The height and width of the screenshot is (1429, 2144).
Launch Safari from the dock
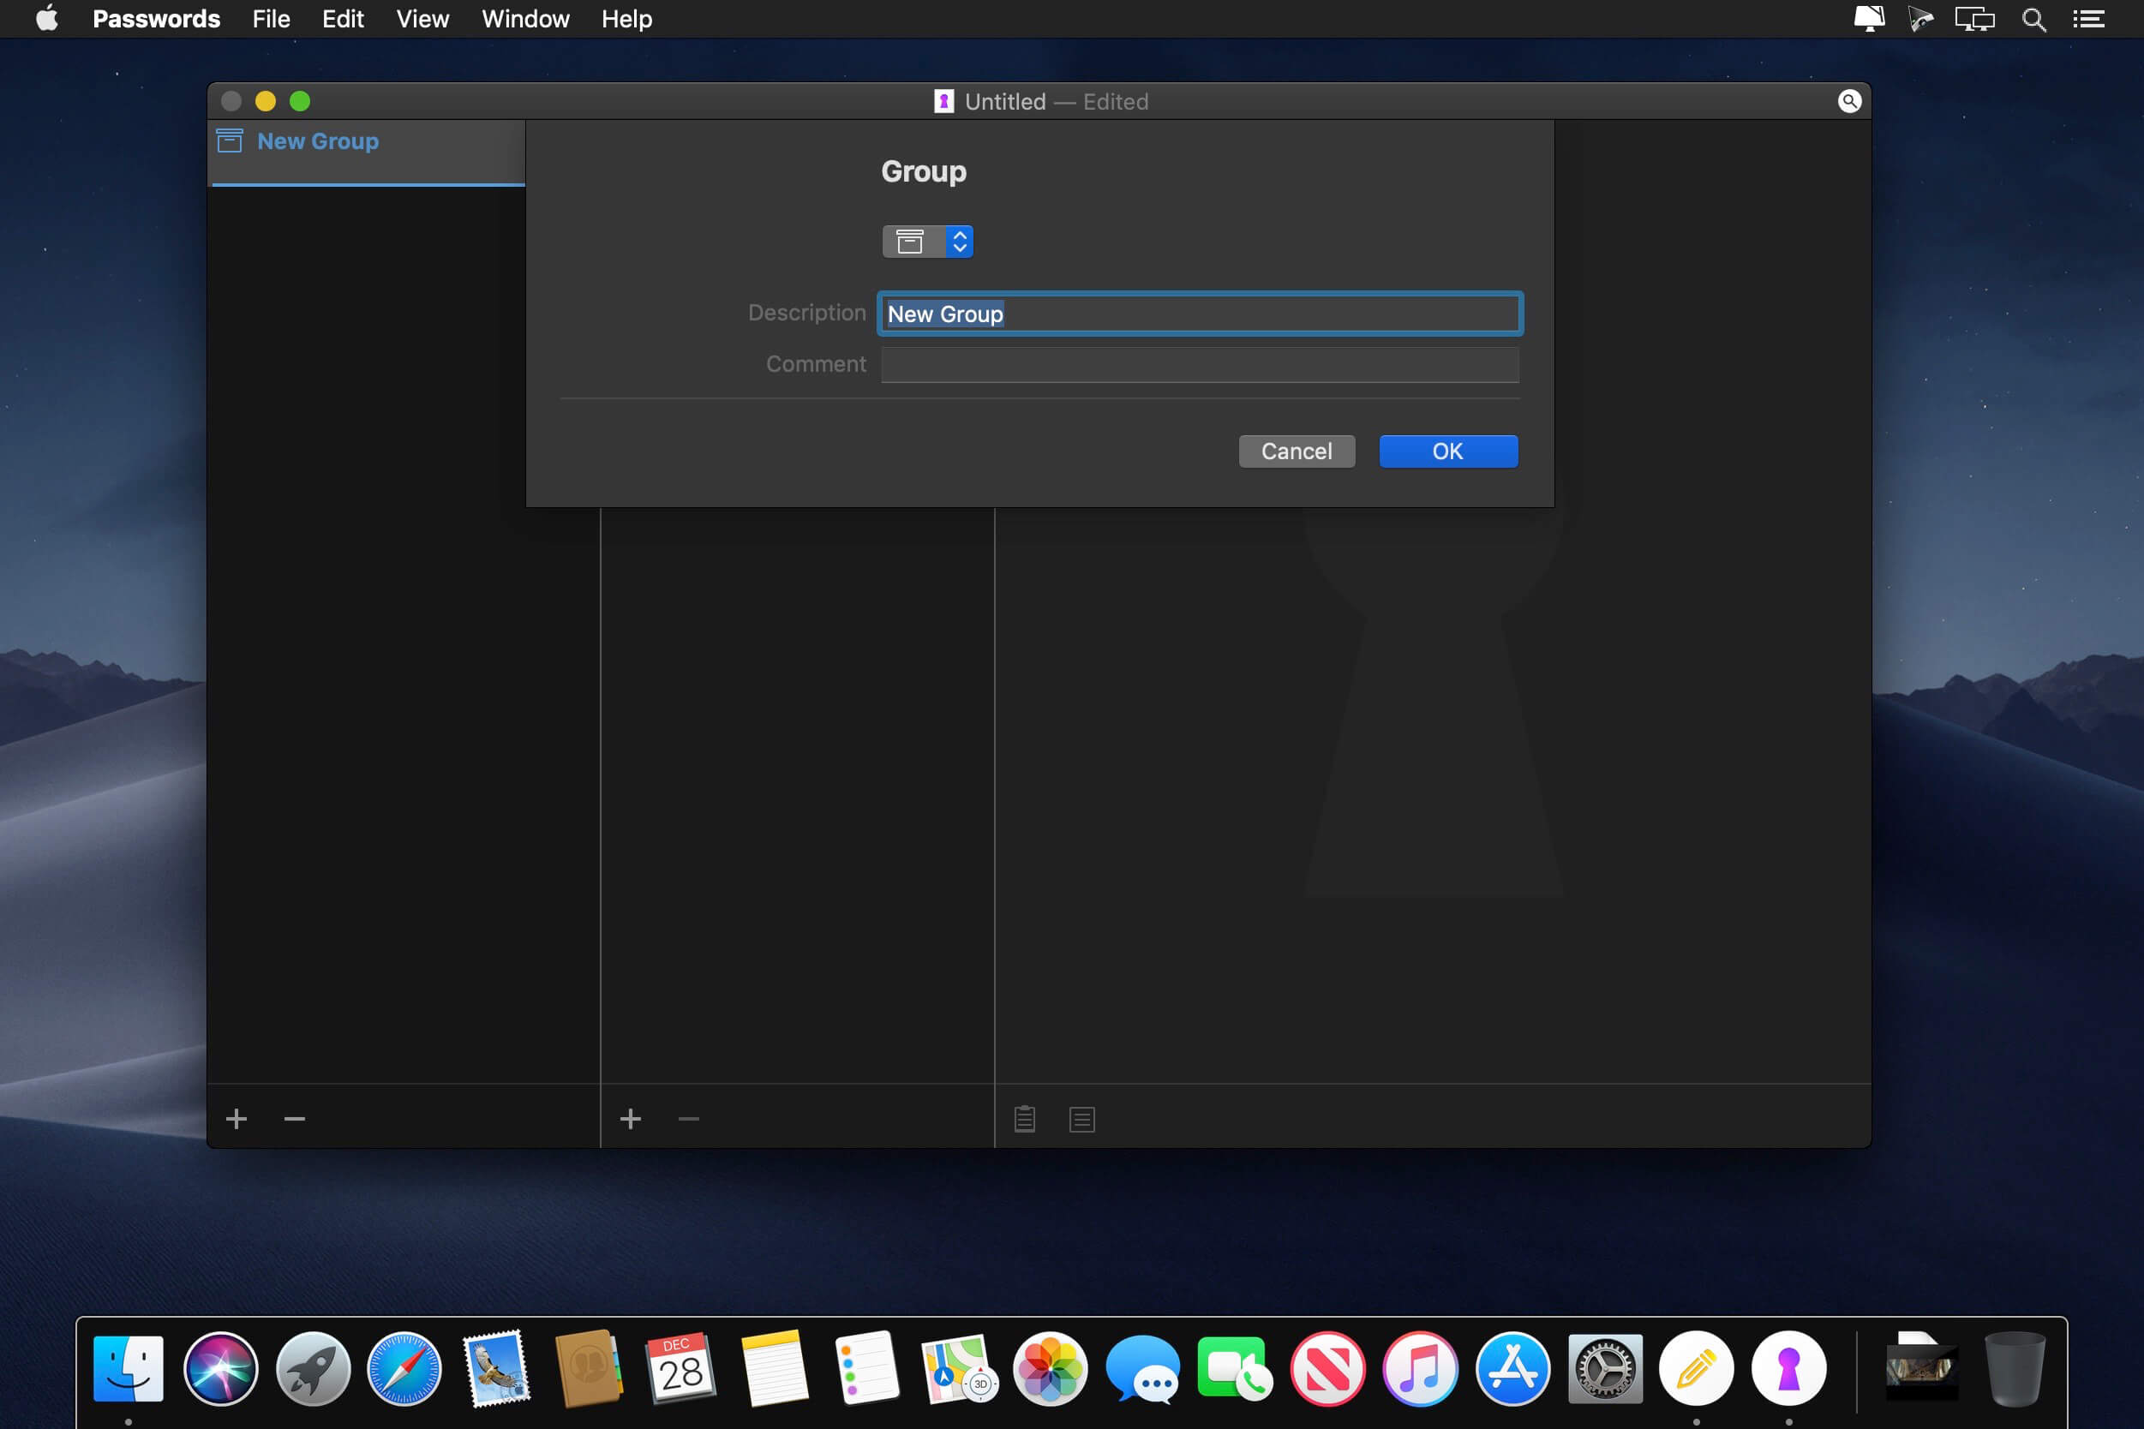tap(404, 1366)
